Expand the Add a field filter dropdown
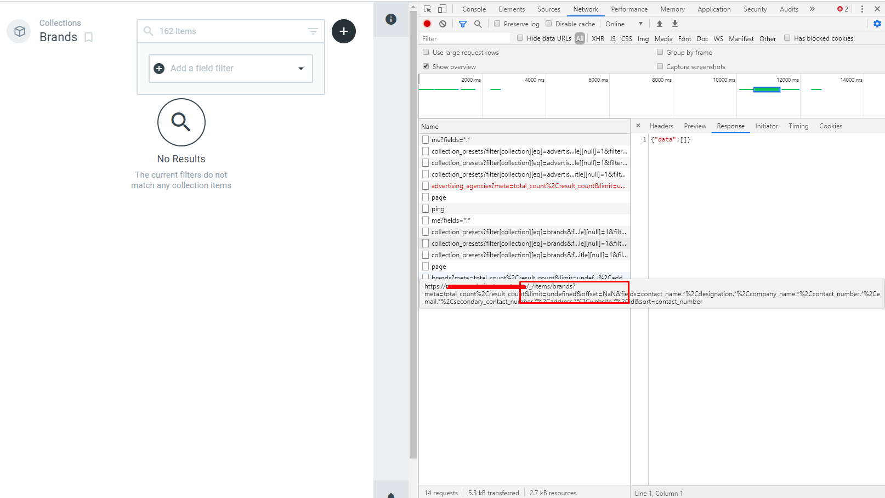Viewport: 885px width, 498px height. (301, 68)
